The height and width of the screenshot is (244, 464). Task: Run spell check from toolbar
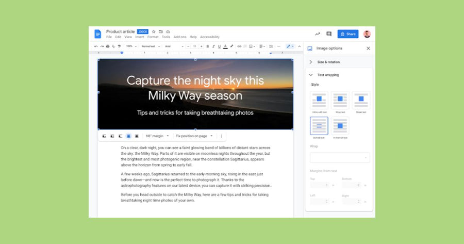tap(113, 46)
